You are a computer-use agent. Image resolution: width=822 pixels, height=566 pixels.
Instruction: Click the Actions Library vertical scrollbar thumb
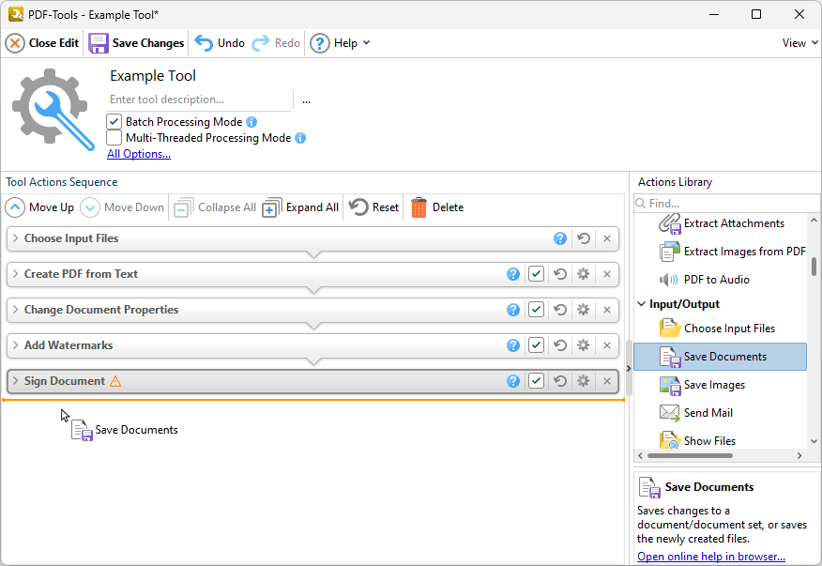(814, 267)
